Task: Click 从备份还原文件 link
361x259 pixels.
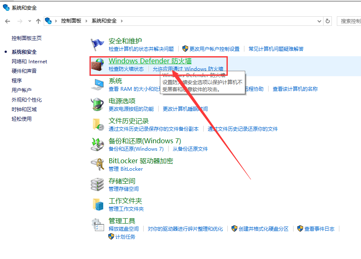Action: point(190,149)
